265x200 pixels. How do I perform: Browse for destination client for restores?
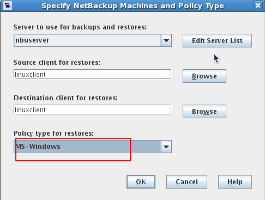coord(204,111)
